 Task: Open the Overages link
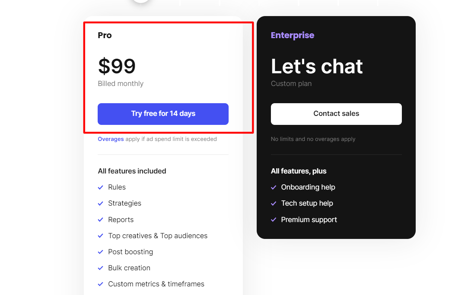[x=111, y=139]
